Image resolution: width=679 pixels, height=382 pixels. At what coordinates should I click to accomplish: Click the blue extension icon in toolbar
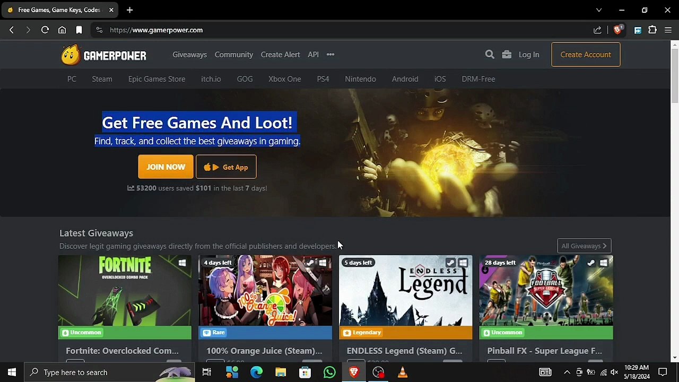point(638,30)
